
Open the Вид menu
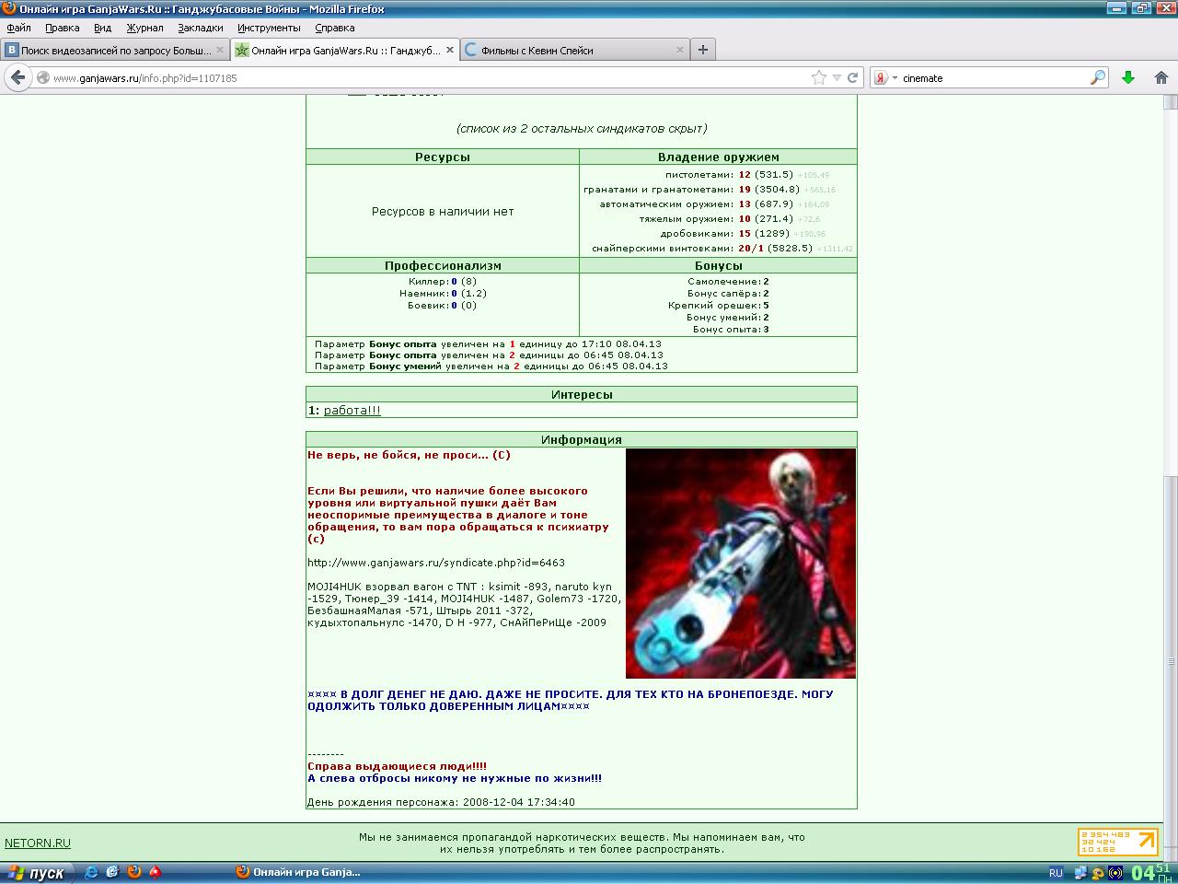tap(103, 28)
